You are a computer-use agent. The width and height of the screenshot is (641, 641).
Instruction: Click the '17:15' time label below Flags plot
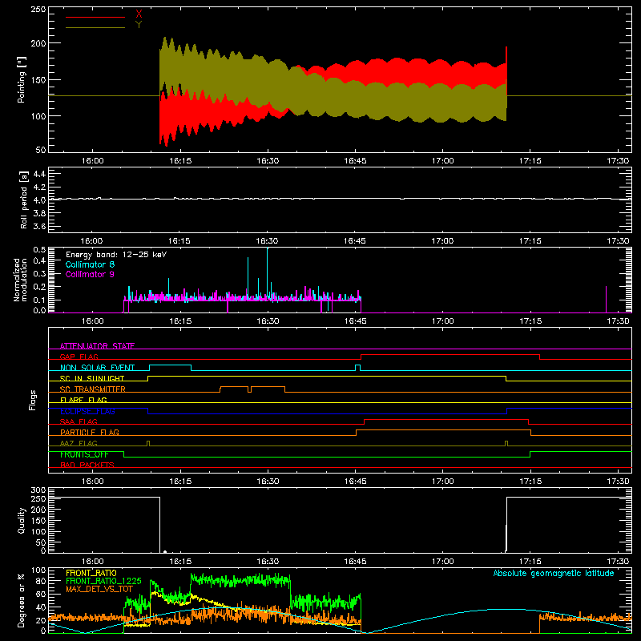530,482
